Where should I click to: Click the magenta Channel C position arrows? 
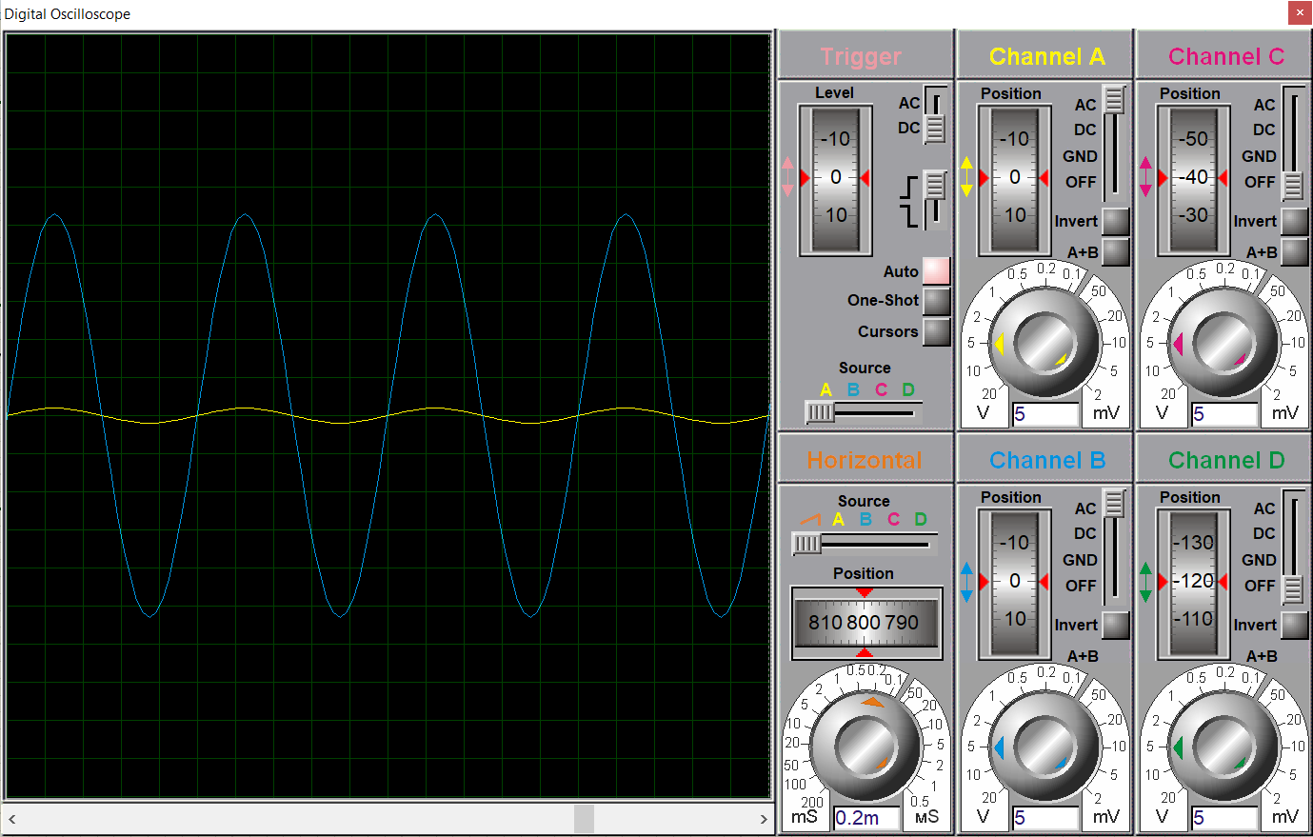[x=1145, y=177]
